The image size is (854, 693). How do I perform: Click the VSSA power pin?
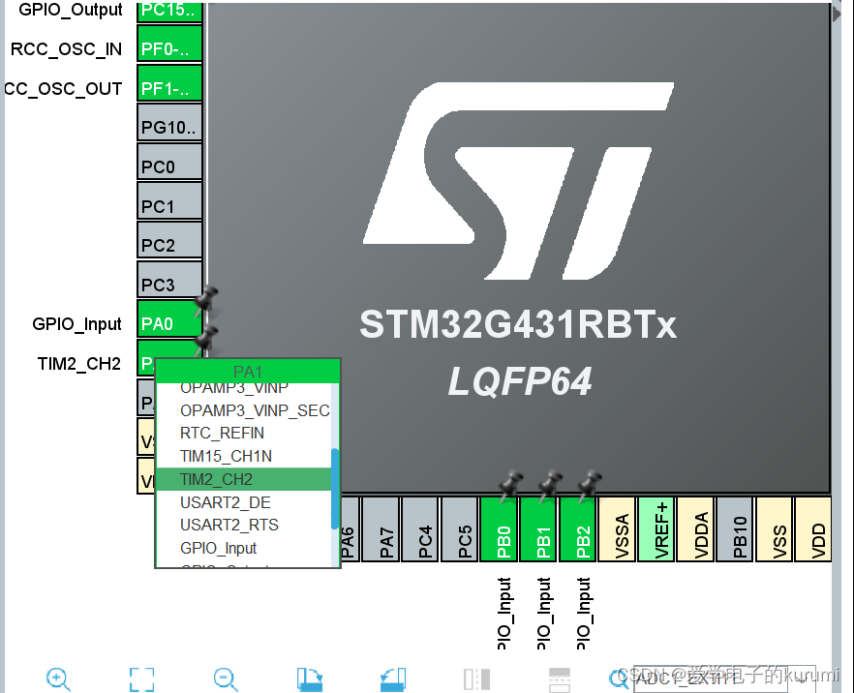tap(617, 528)
